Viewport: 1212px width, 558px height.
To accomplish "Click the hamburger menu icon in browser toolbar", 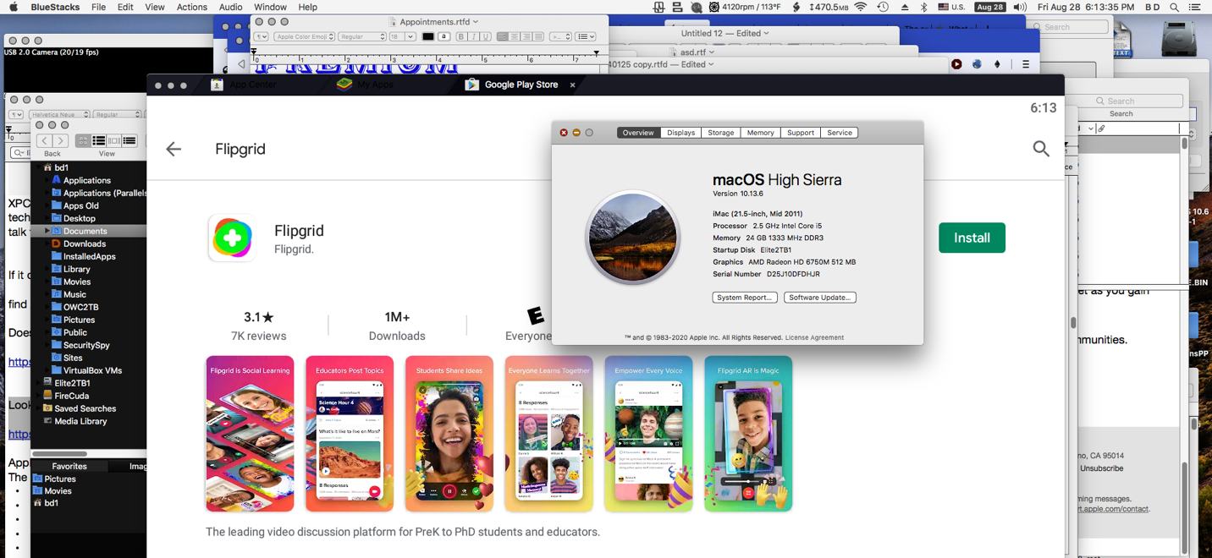I will 1026,64.
